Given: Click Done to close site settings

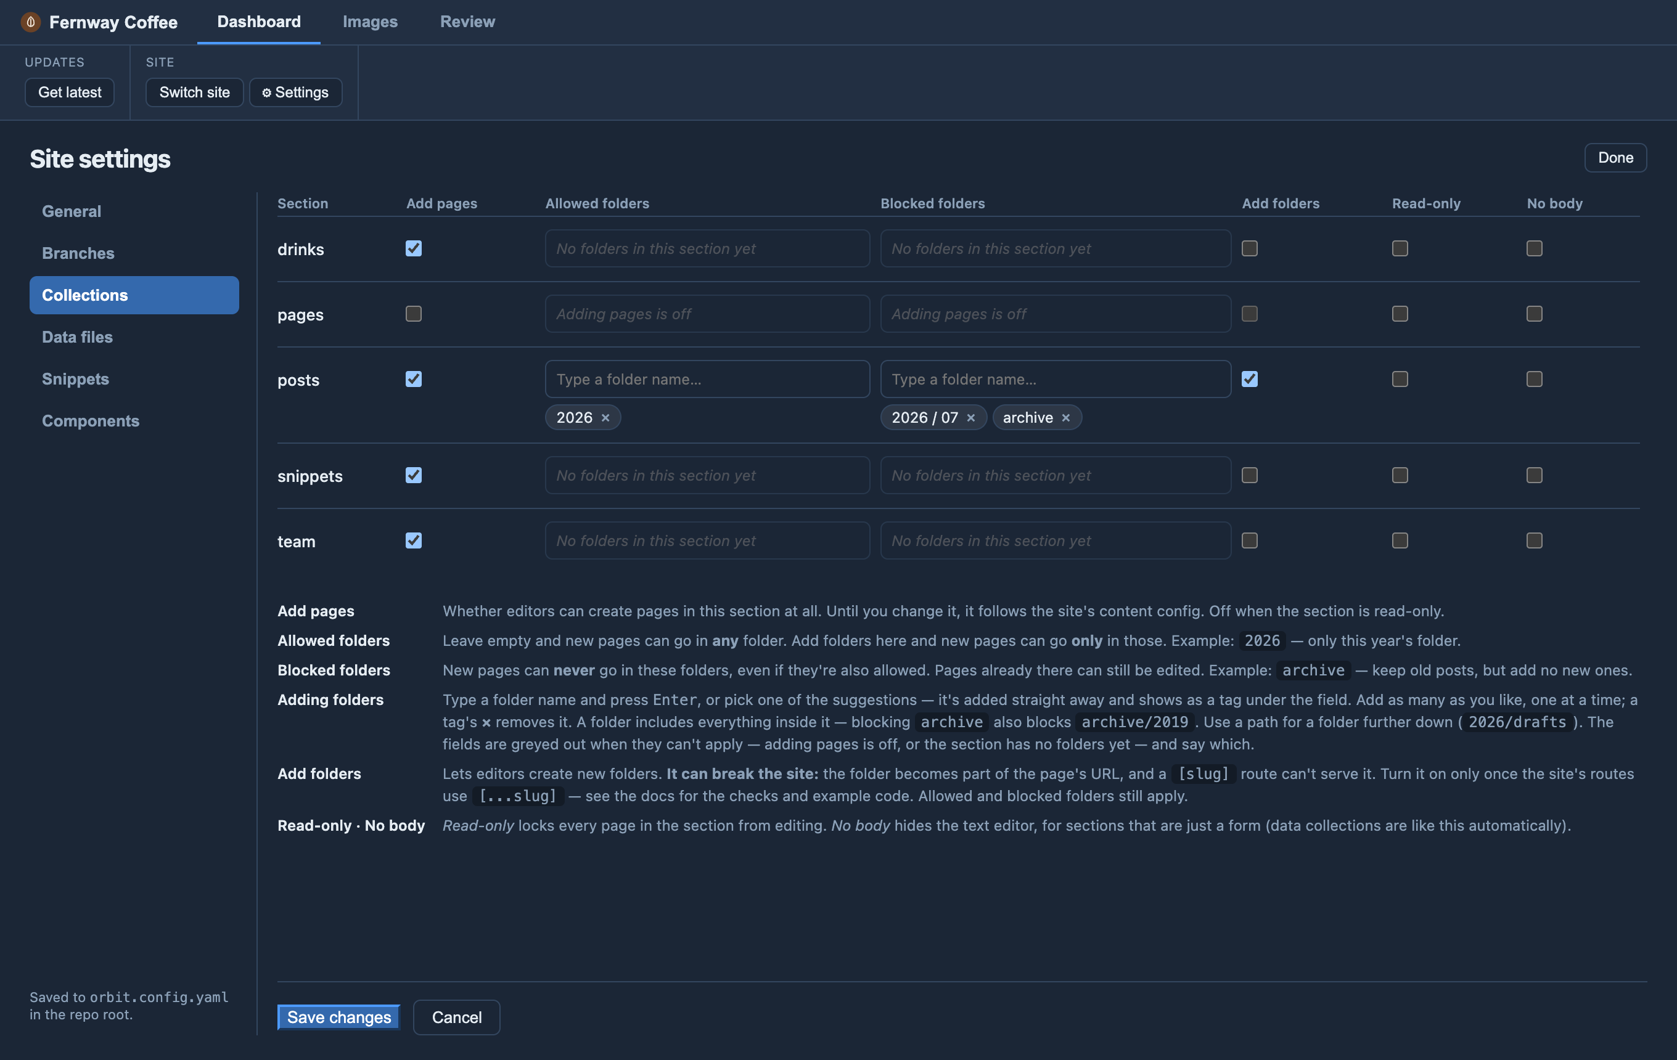Looking at the screenshot, I should coord(1615,158).
